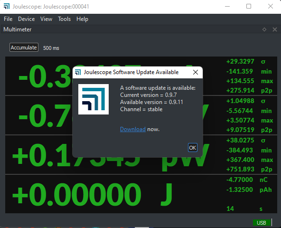This screenshot has height=228, width=281.
Task: Open the Help menu
Action: click(x=82, y=19)
